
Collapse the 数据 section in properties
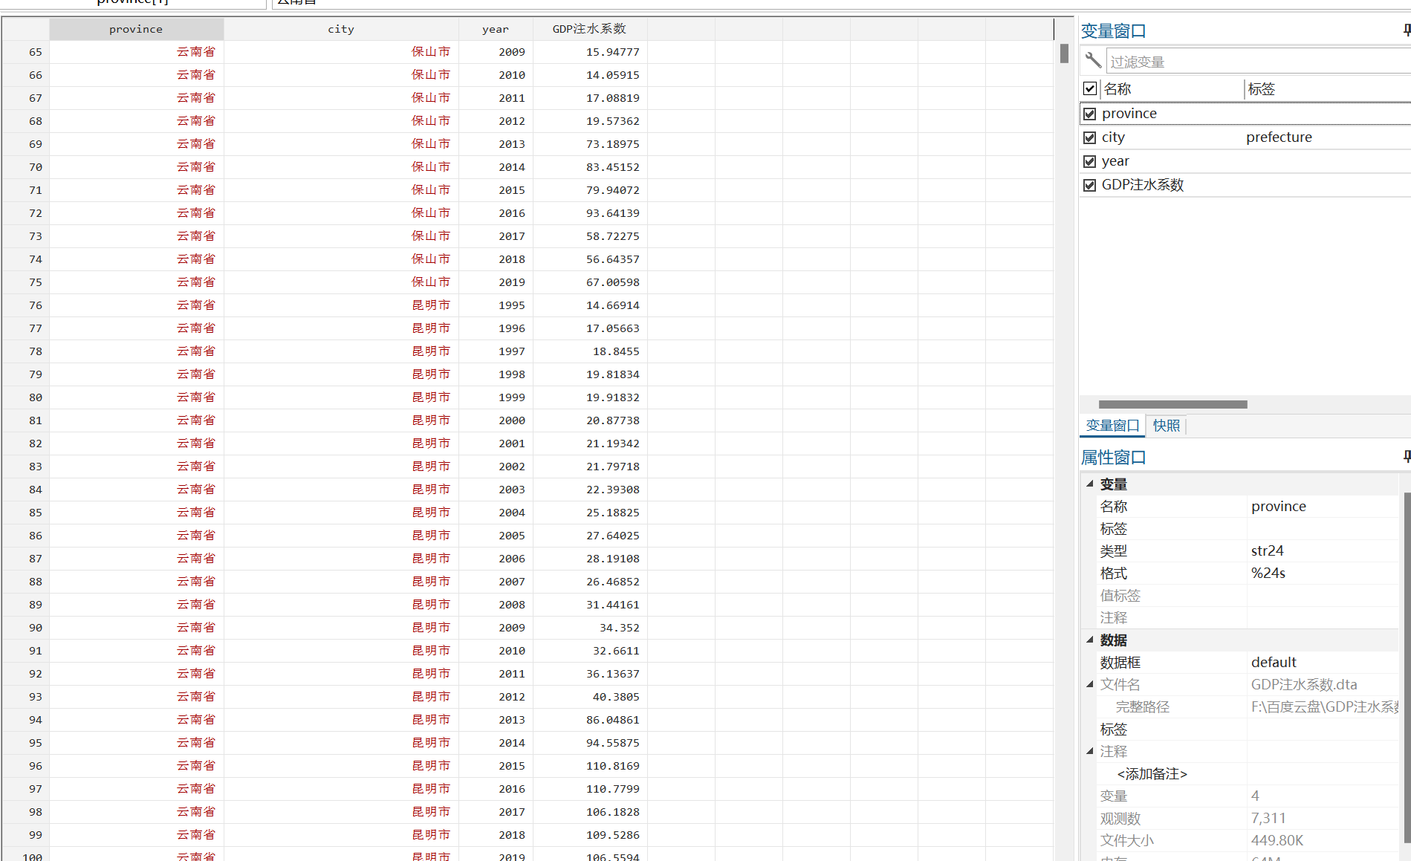[x=1090, y=640]
